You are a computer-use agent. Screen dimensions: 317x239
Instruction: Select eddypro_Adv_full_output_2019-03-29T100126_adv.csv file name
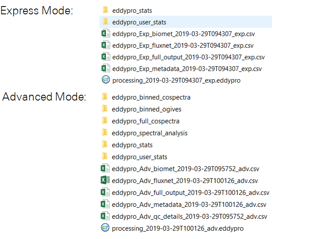(x=191, y=193)
